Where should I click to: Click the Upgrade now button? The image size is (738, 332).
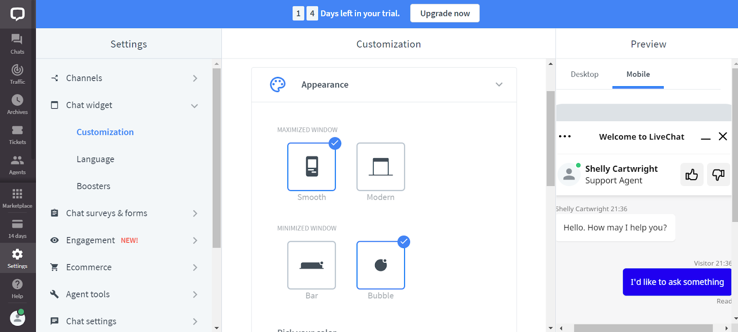tap(445, 13)
